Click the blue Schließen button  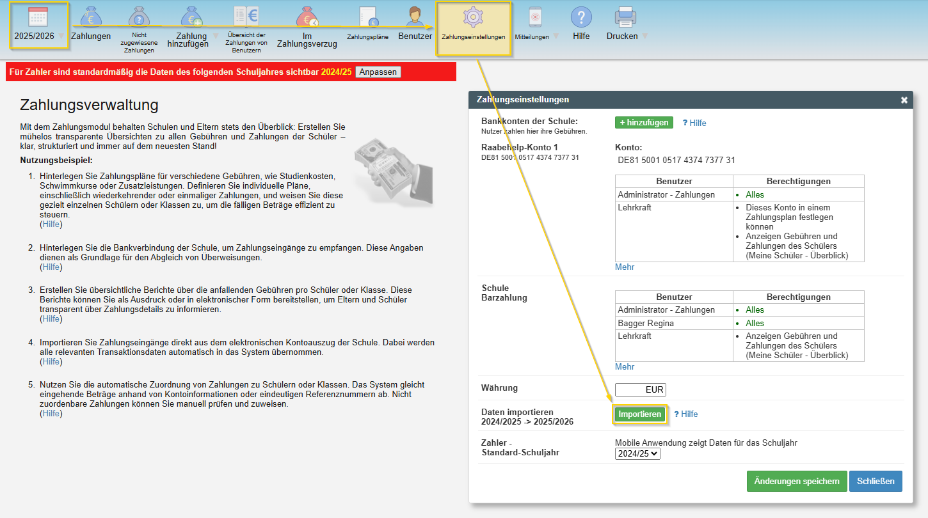876,482
